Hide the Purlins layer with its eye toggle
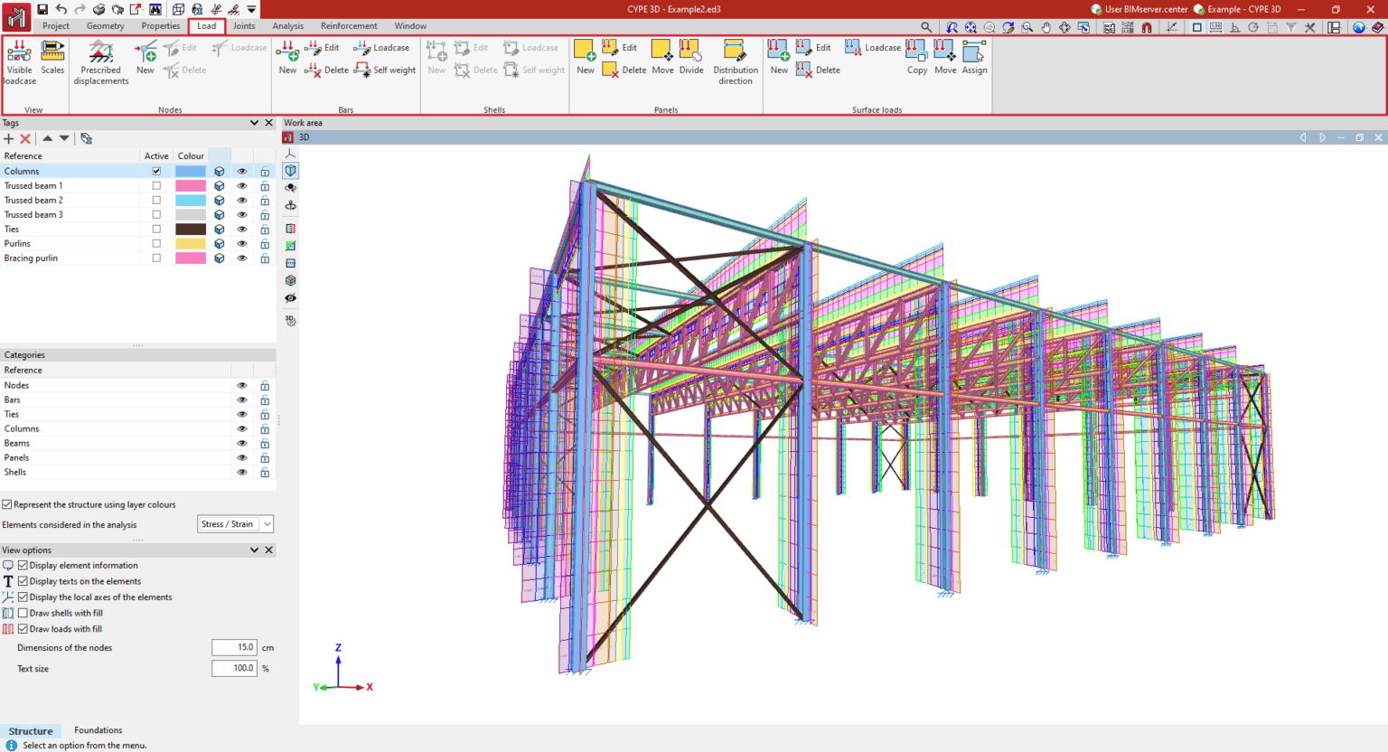The width and height of the screenshot is (1388, 752). click(241, 243)
